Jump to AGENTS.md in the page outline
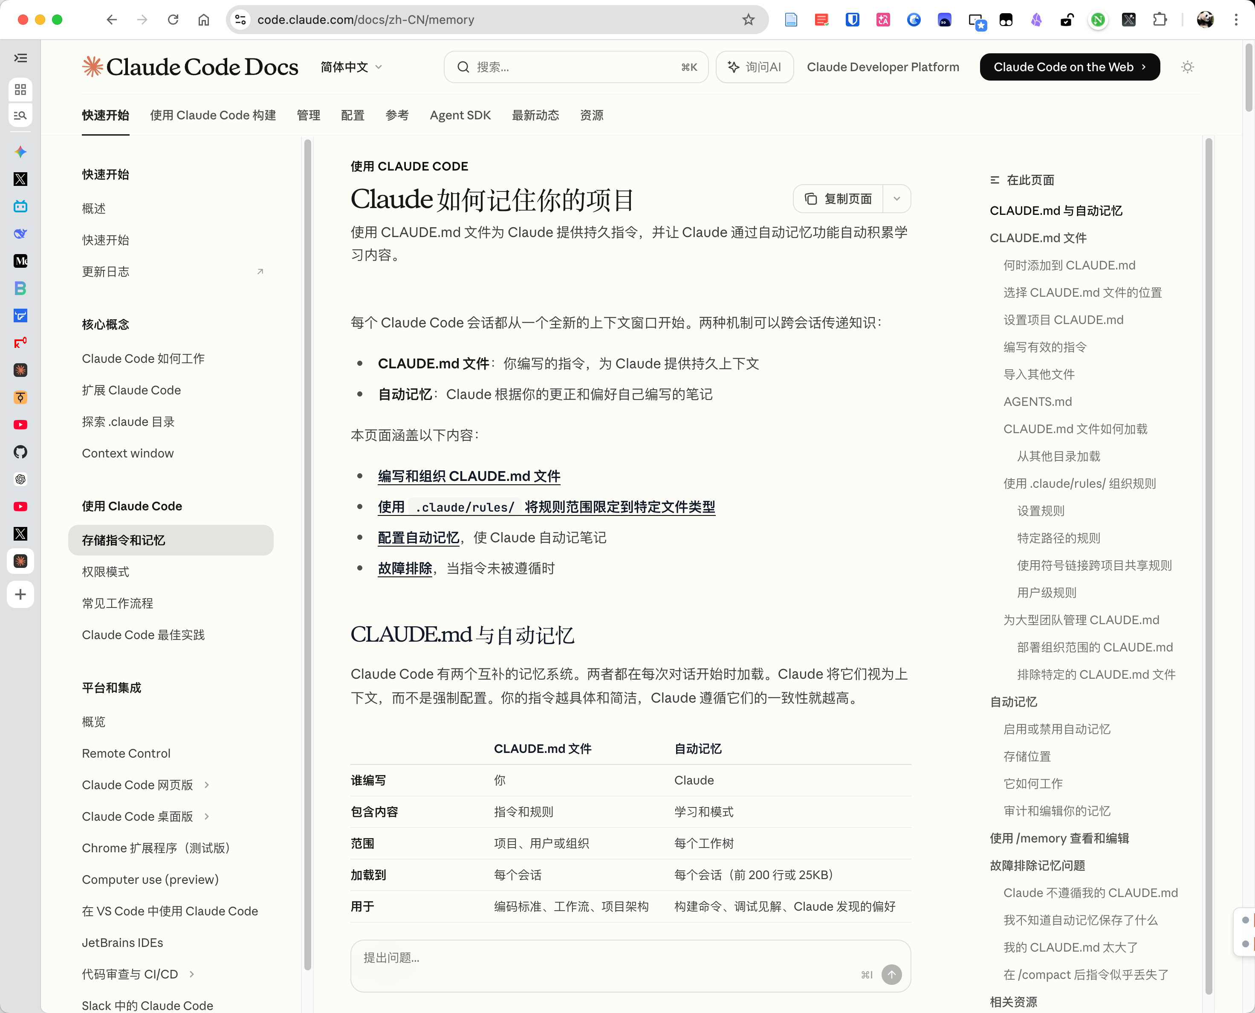The width and height of the screenshot is (1255, 1013). (1037, 402)
